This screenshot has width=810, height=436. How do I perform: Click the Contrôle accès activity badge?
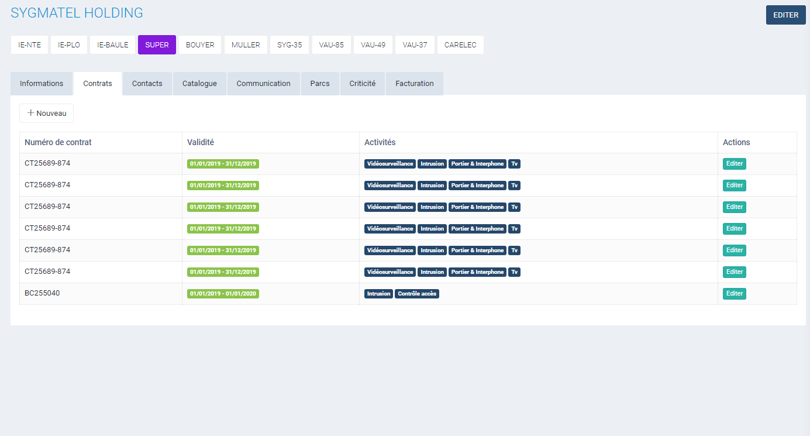(417, 294)
